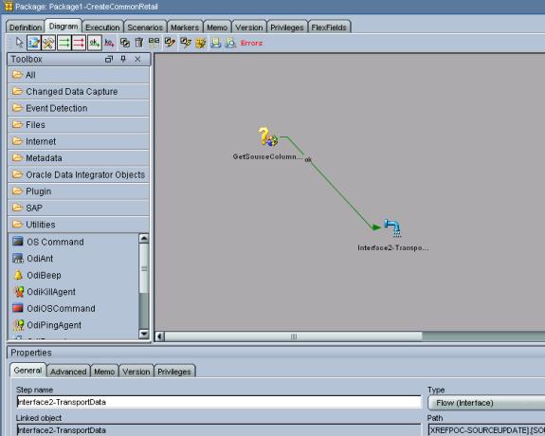Image resolution: width=545 pixels, height=436 pixels.
Task: Click the diagram horizontal scrollbar thumb
Action: click(x=294, y=336)
